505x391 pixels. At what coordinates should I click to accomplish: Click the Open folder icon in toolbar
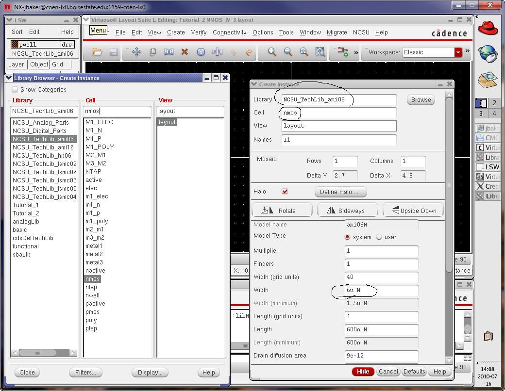click(x=97, y=52)
